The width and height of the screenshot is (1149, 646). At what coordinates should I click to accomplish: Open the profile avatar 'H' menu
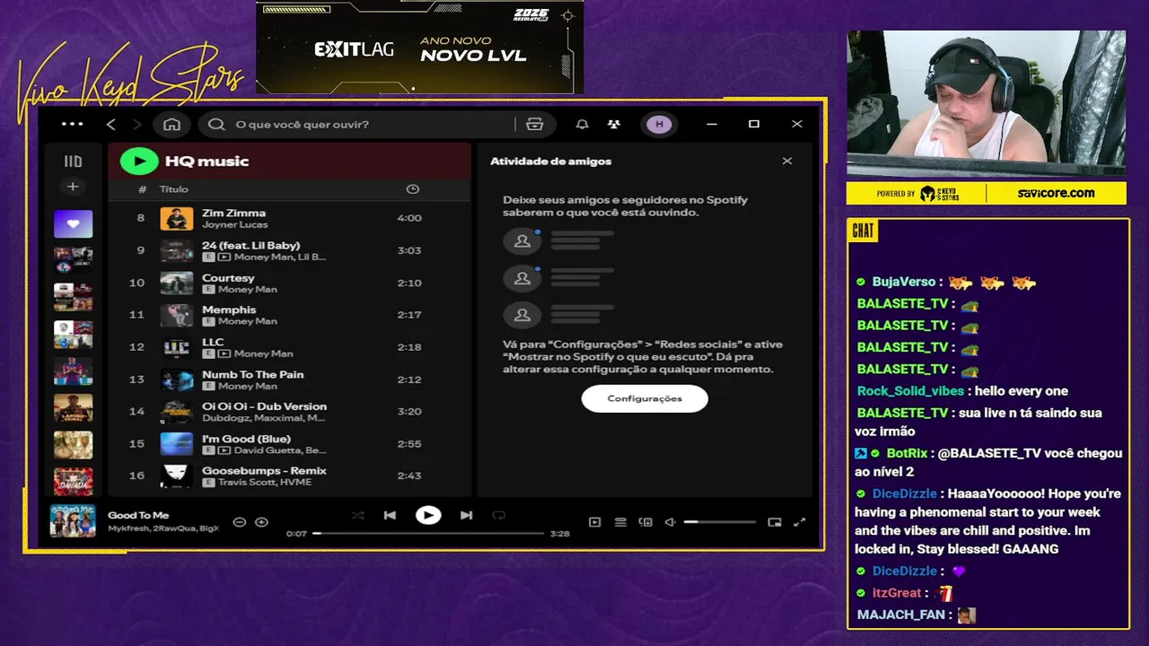pyautogui.click(x=660, y=124)
